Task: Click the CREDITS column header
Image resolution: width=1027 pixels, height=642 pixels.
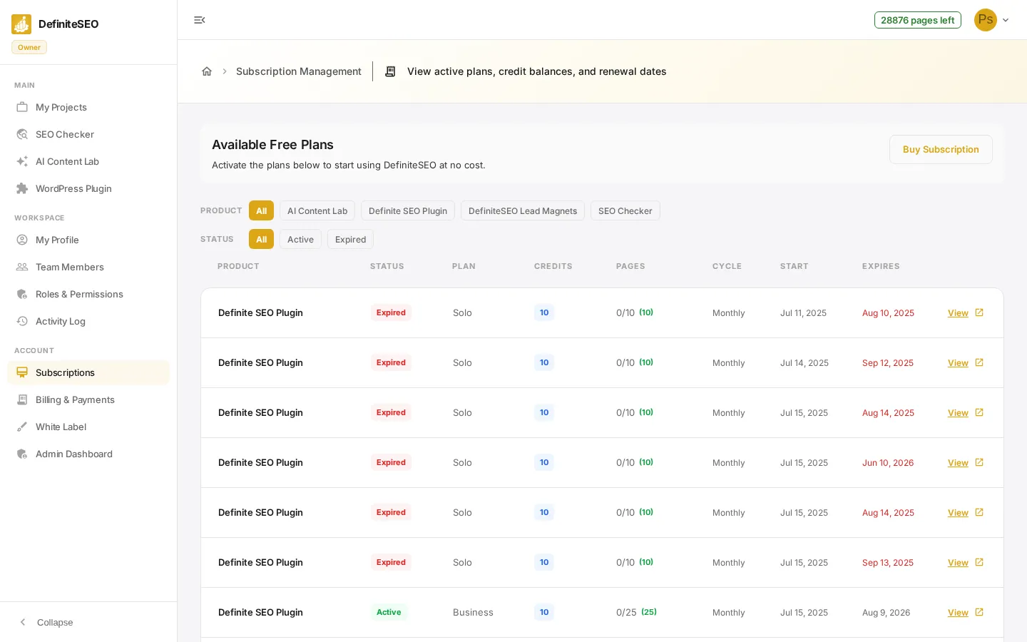Action: (553, 266)
